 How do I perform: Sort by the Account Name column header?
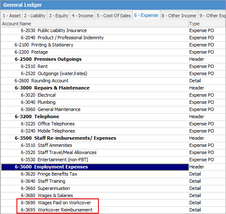click(95, 24)
